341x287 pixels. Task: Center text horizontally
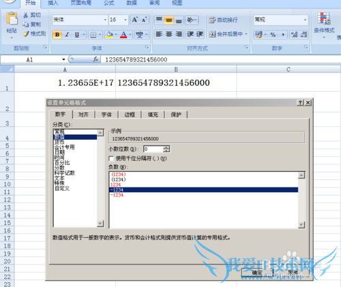(x=169, y=34)
